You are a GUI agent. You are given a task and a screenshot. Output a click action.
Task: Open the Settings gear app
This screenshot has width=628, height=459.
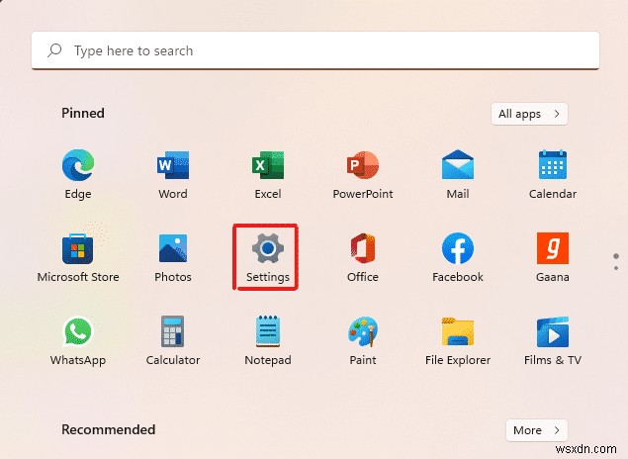point(268,257)
